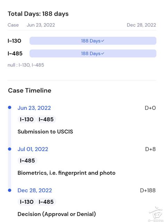164x222 pixels.
Task: Select the Dec 28, 2022 timeline dot
Action: pos(10,190)
